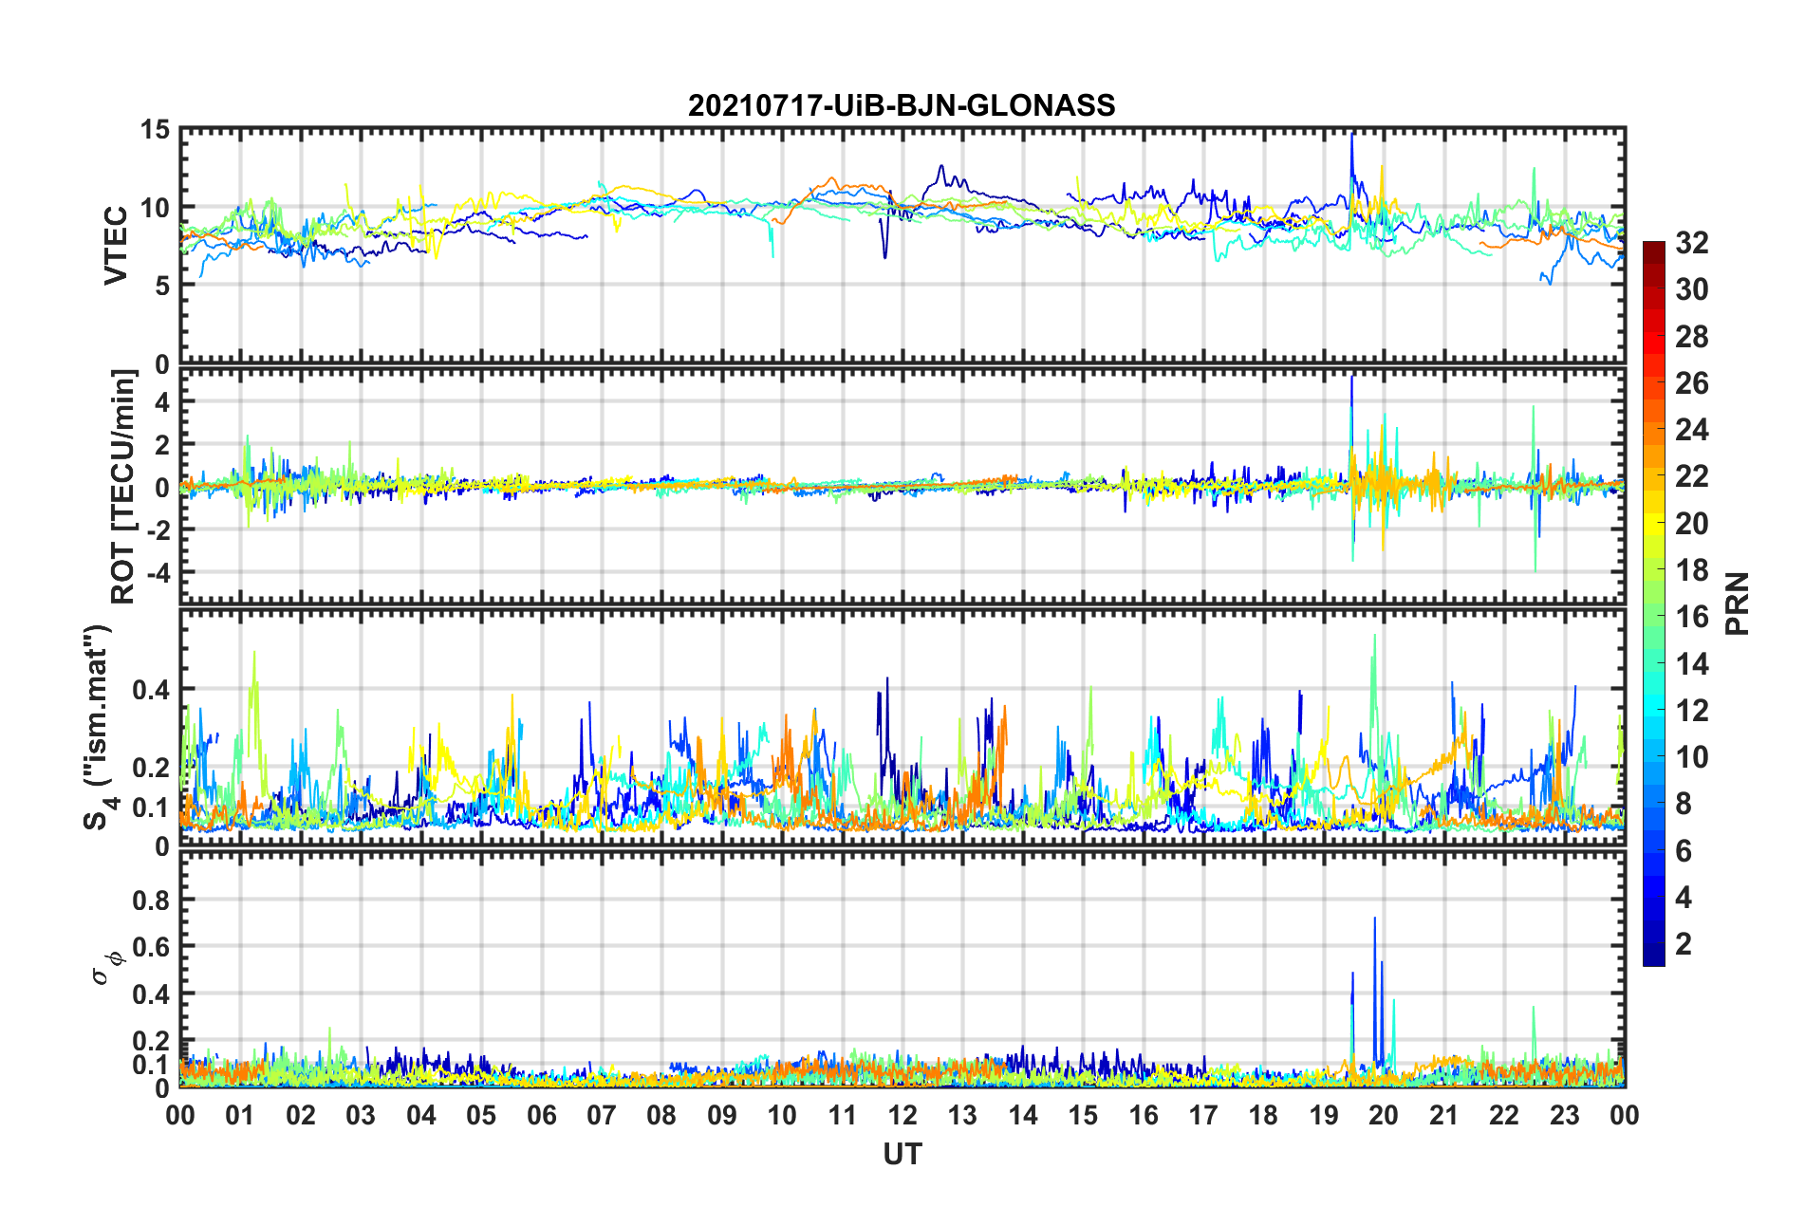Click colorbar tick label 2
The height and width of the screenshot is (1207, 1805).
pos(1684,944)
